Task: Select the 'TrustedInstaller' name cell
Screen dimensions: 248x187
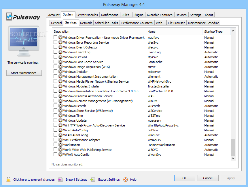Action: tap(158, 86)
